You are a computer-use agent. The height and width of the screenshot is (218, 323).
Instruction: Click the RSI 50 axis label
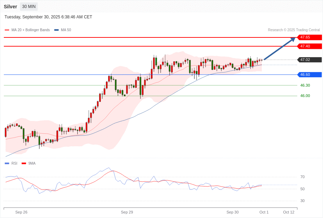(302, 189)
